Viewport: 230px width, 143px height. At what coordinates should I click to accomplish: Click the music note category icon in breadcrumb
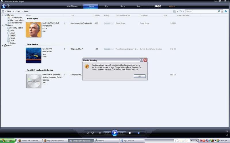(x=3, y=11)
